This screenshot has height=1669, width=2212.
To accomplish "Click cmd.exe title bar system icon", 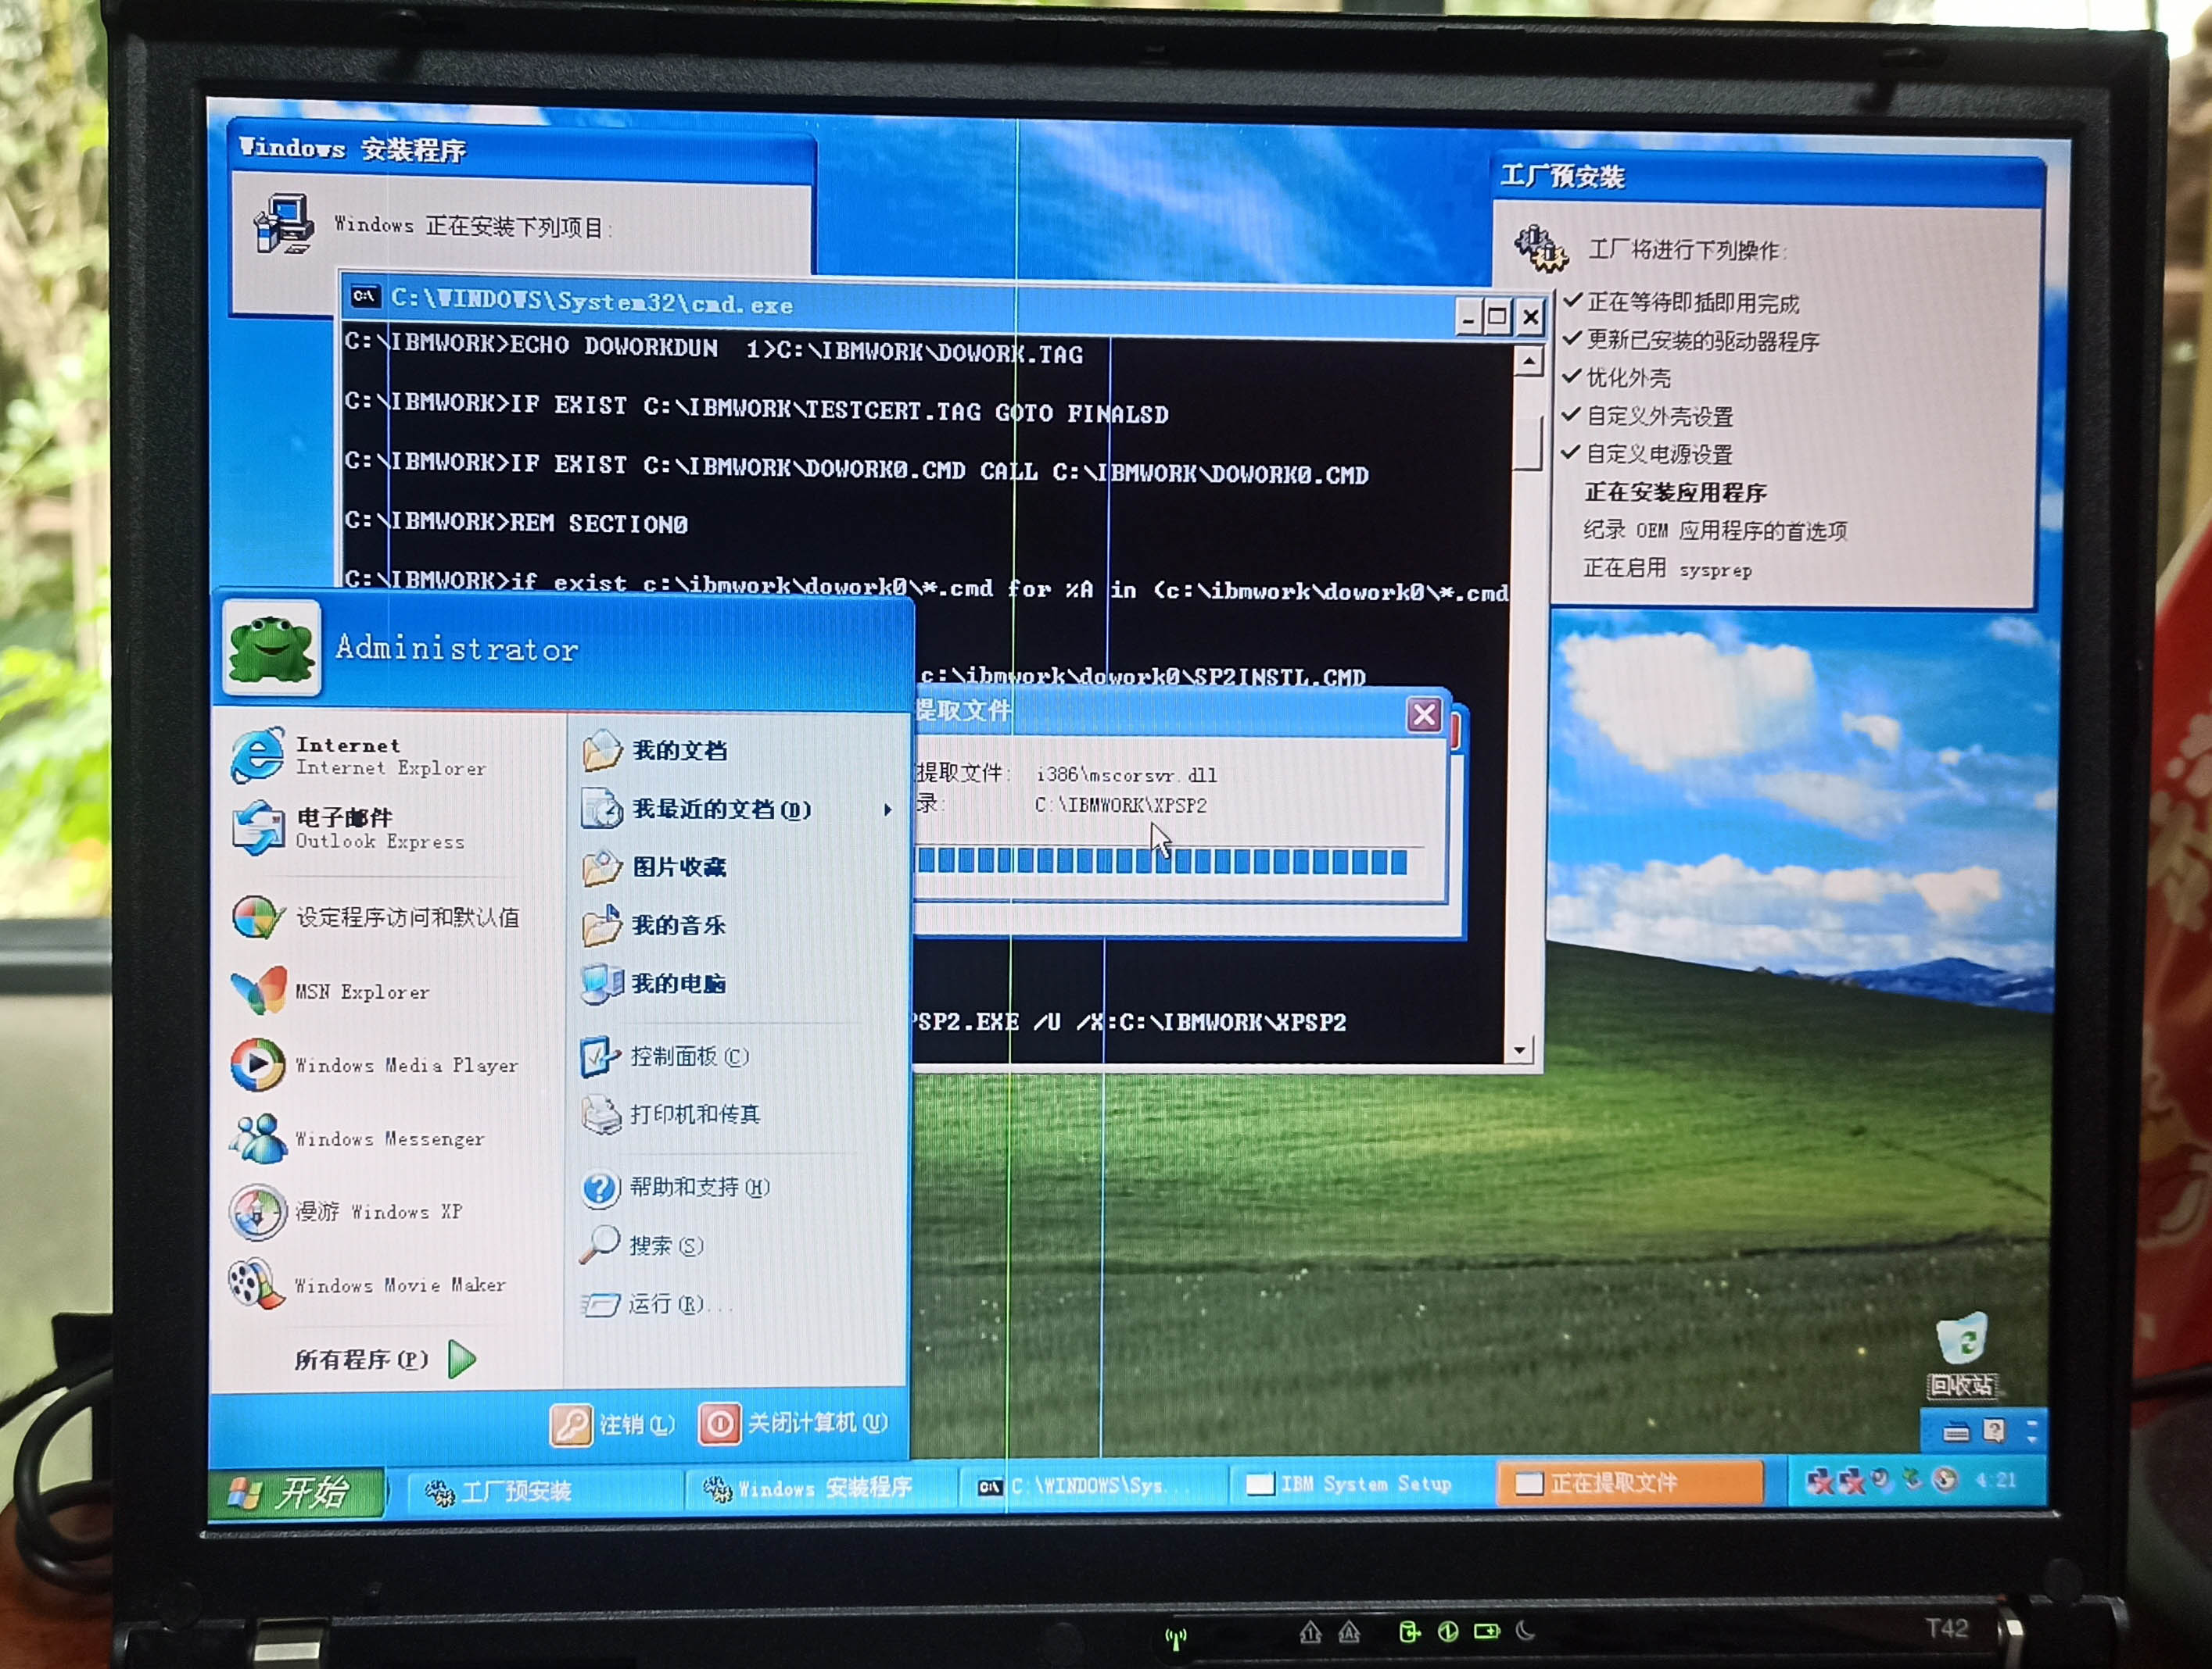I will (364, 296).
